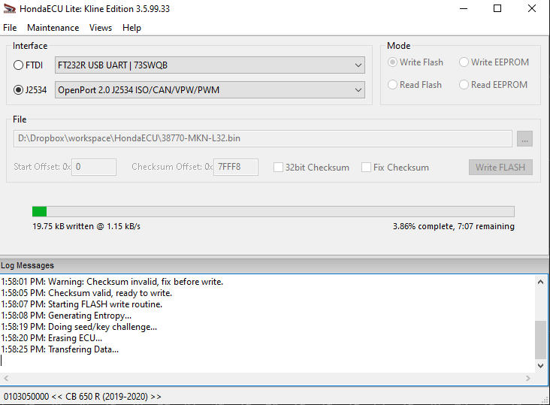Click the browse file ellipsis button

point(524,139)
